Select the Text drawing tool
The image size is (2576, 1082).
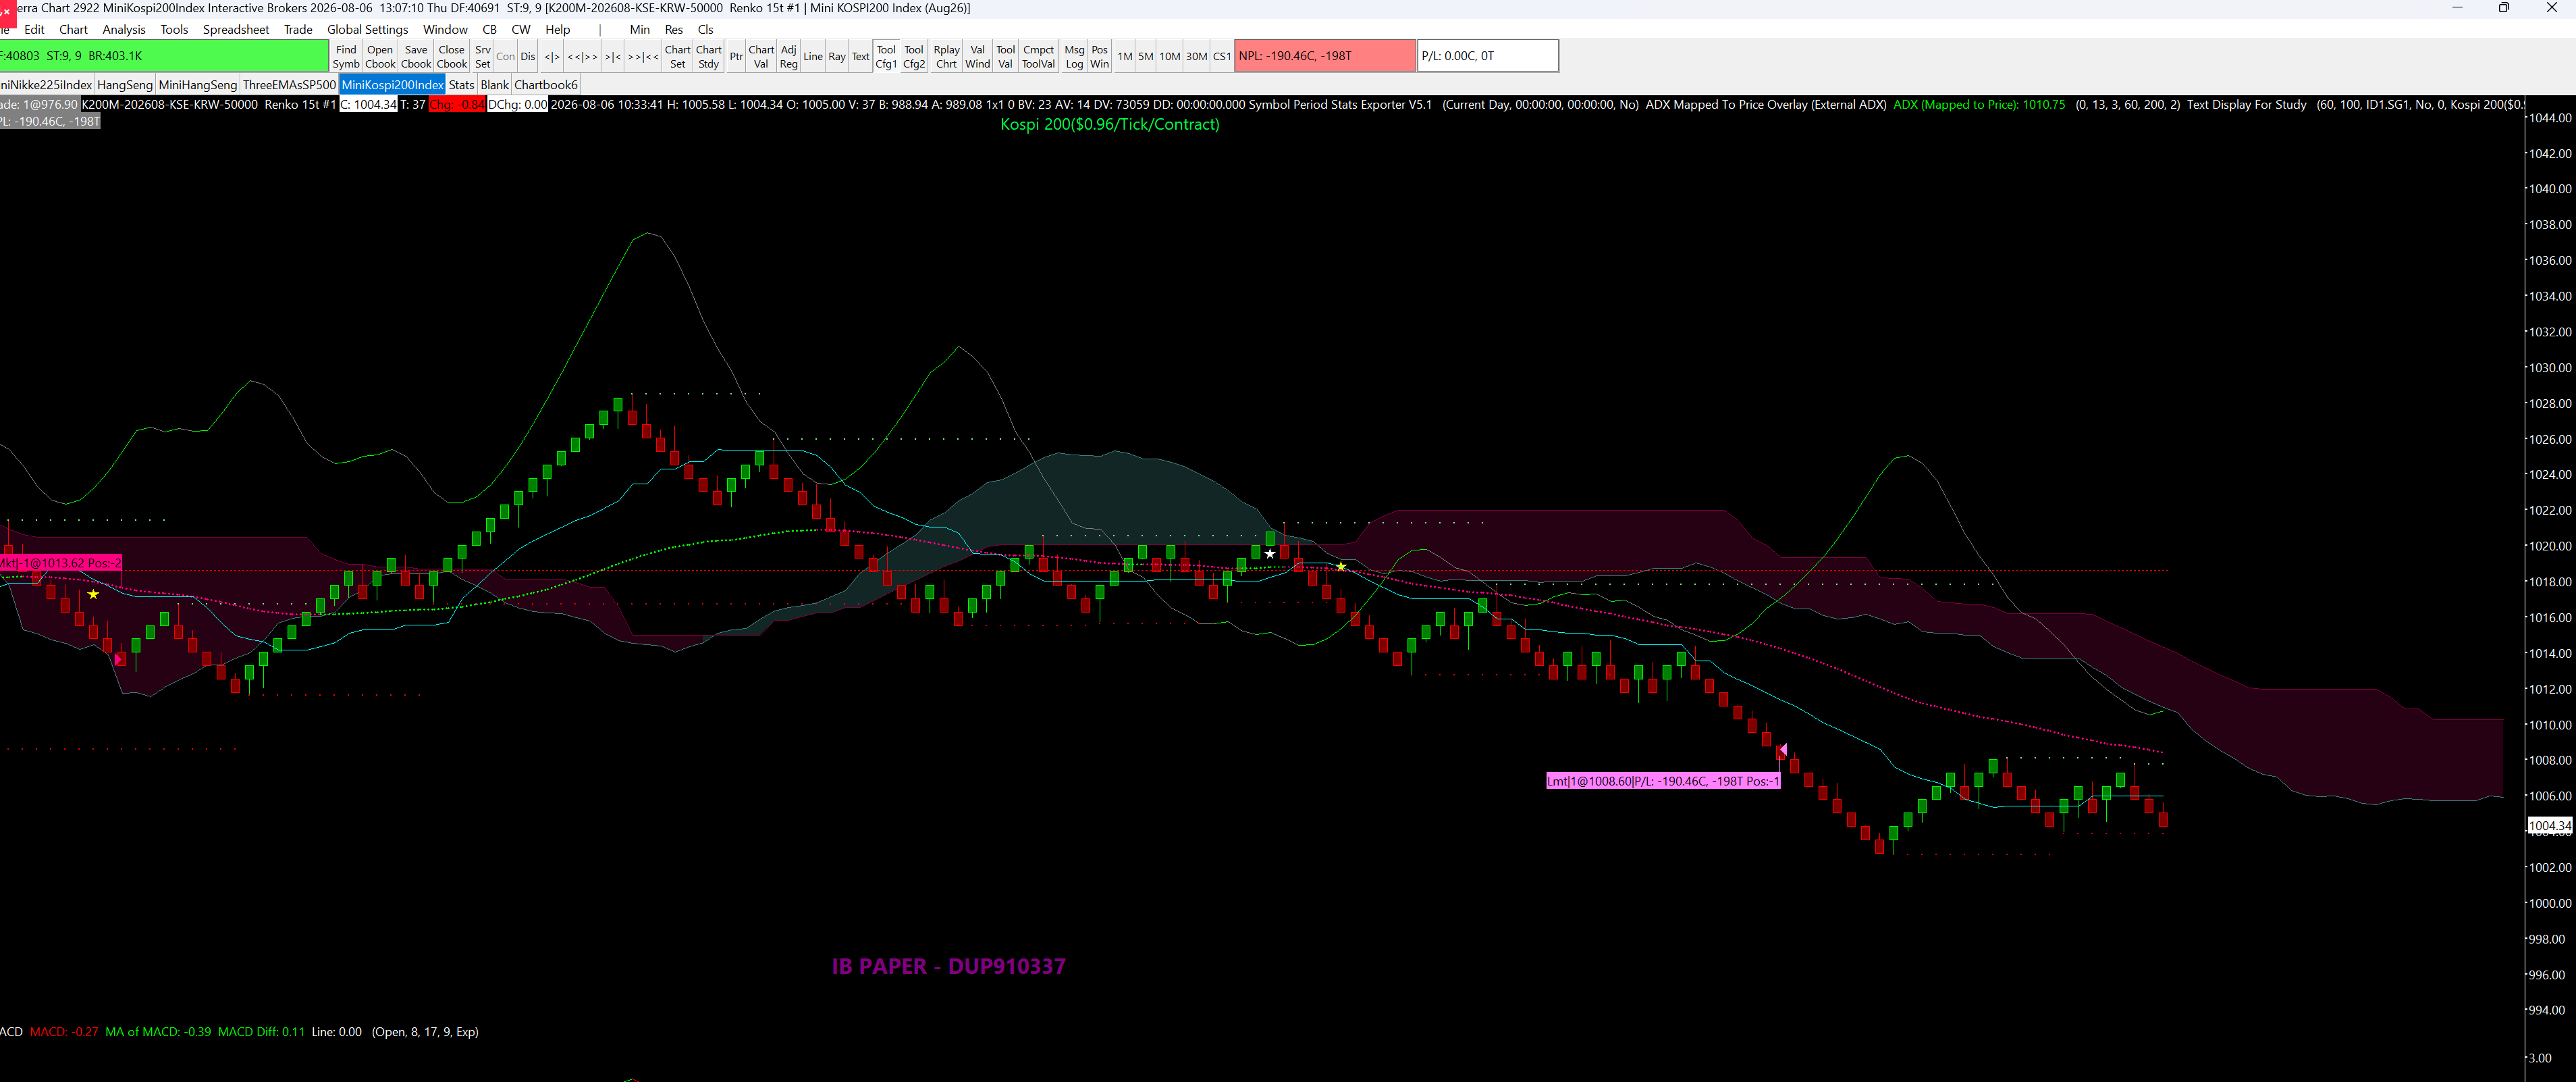(860, 56)
